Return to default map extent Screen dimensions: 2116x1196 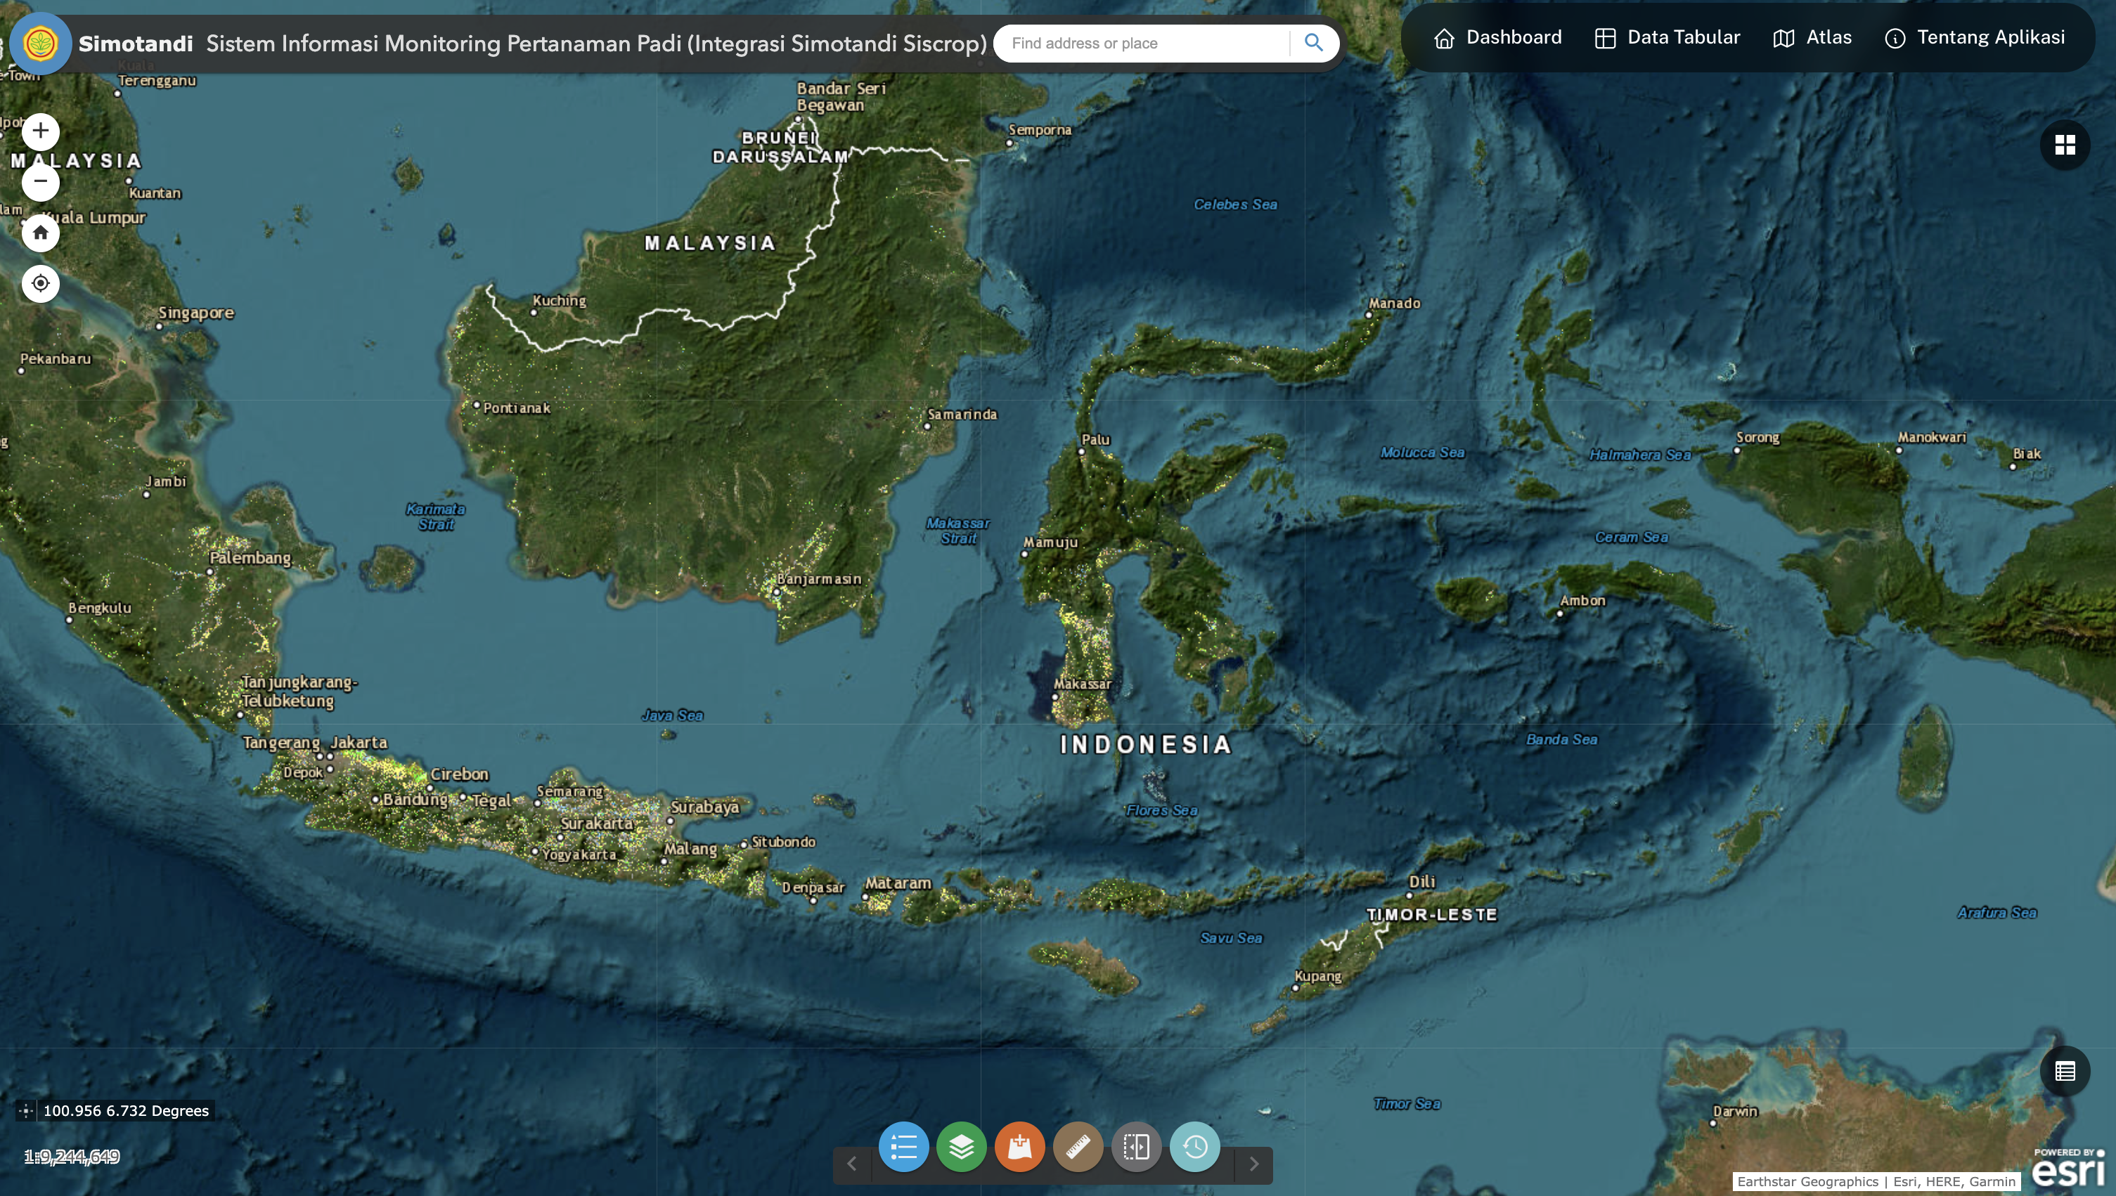(40, 233)
